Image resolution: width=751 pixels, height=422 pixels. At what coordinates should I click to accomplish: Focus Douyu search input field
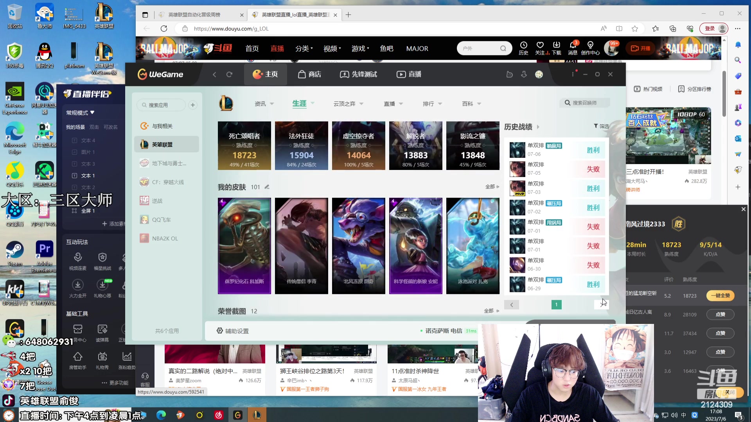[x=479, y=48]
